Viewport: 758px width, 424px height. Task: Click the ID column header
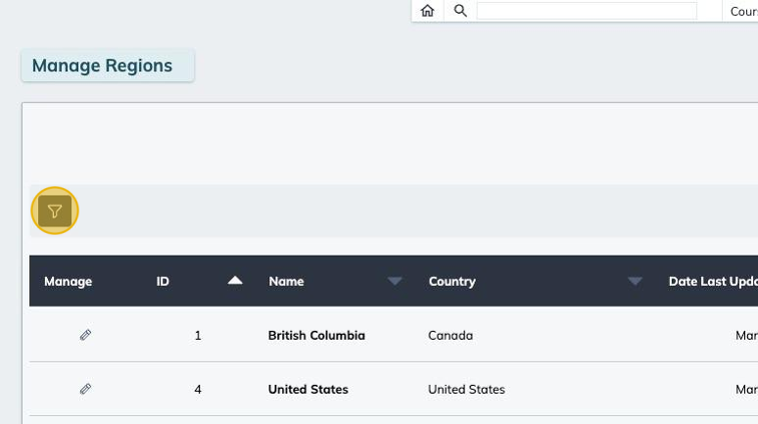tap(163, 281)
